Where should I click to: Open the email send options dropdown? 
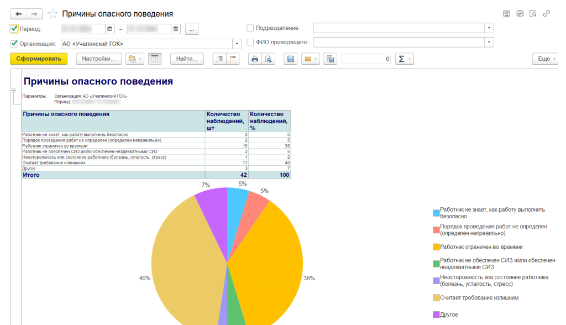310,59
